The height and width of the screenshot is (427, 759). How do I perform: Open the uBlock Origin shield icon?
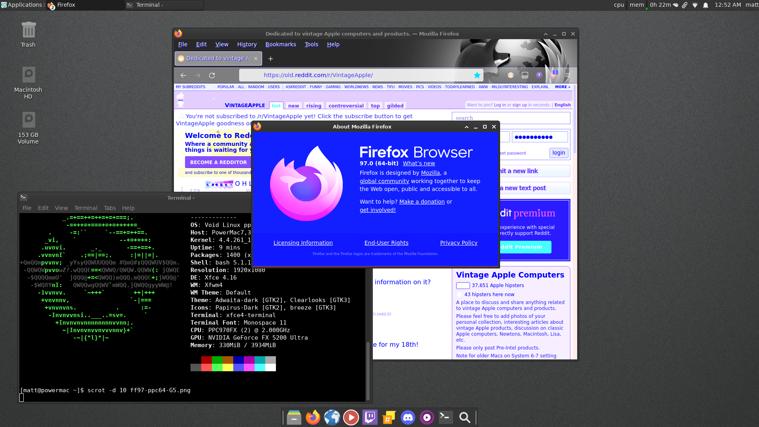[x=553, y=75]
